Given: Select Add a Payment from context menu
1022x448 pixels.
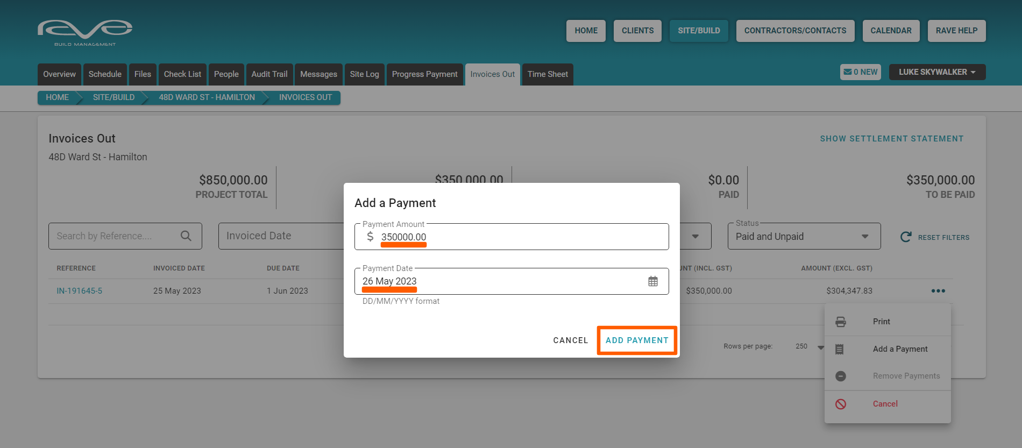Looking at the screenshot, I should pos(900,349).
